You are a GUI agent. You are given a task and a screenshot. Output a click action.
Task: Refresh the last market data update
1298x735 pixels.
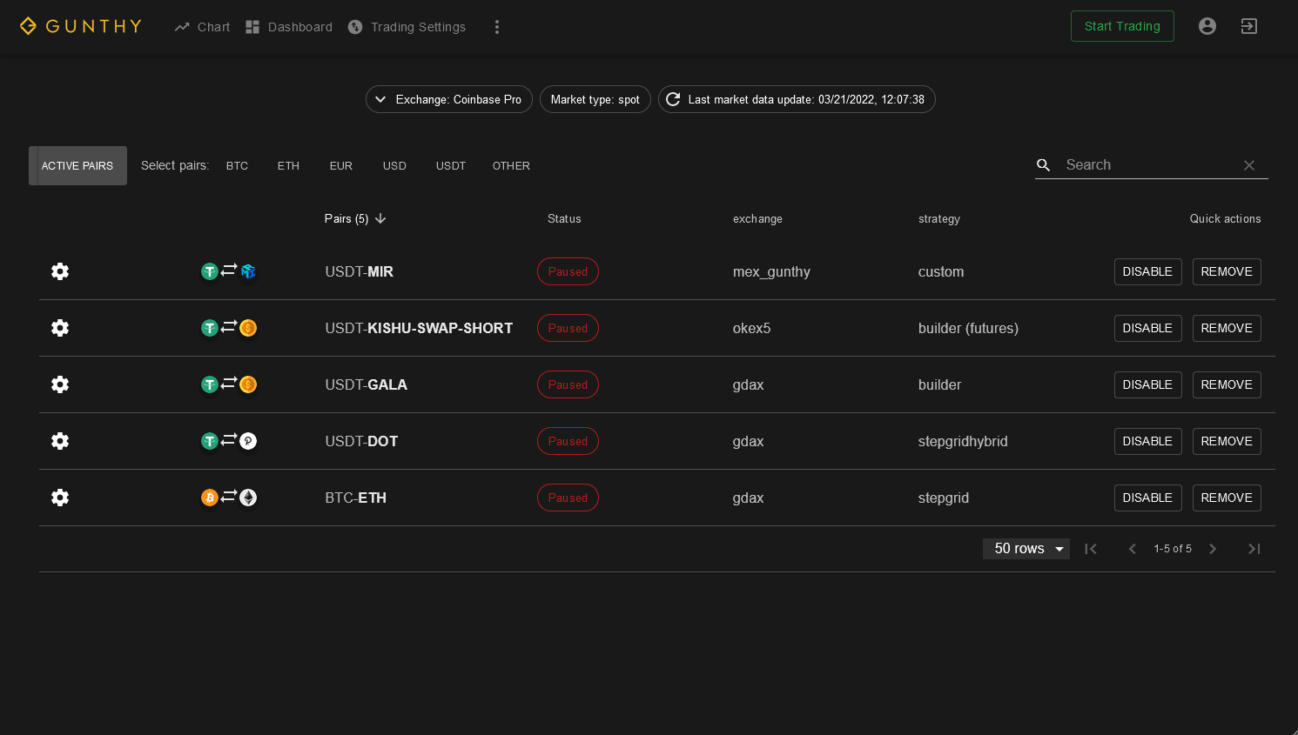[x=673, y=99]
